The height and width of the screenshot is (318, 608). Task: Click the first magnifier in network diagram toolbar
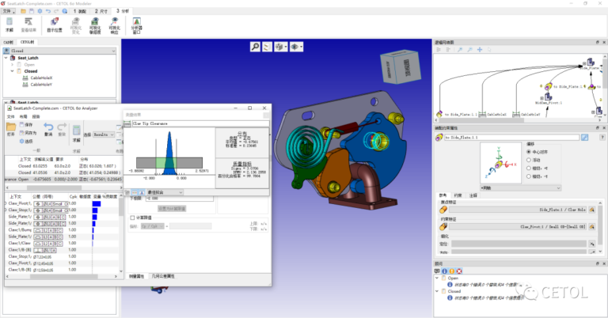point(460,50)
